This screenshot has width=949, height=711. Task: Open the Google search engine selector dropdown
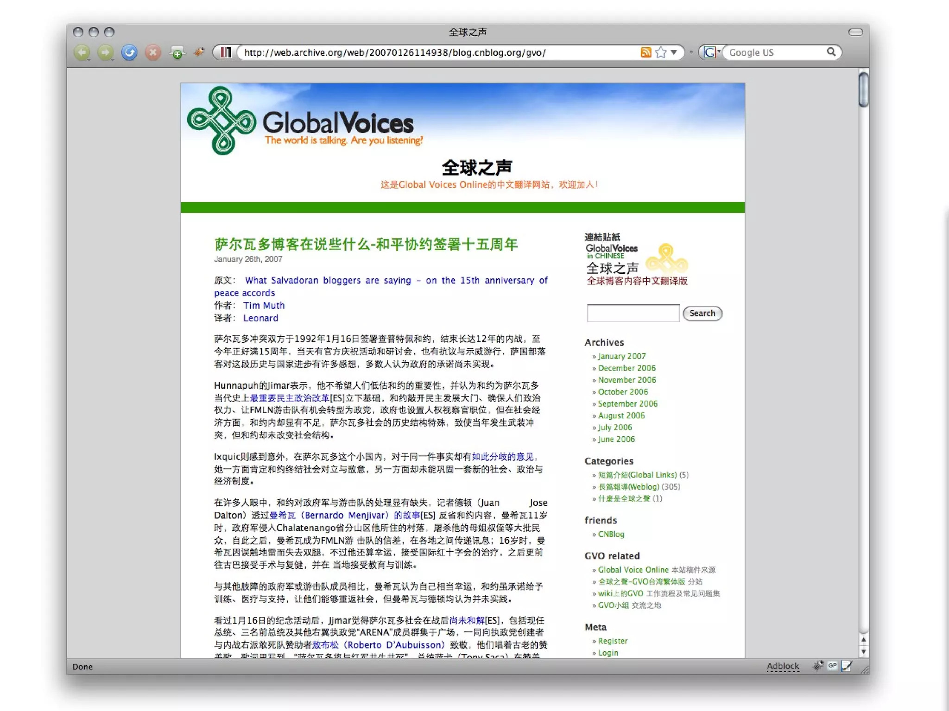tap(712, 52)
